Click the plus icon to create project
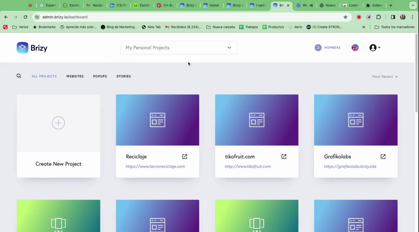Image resolution: width=419 pixels, height=232 pixels. click(58, 123)
